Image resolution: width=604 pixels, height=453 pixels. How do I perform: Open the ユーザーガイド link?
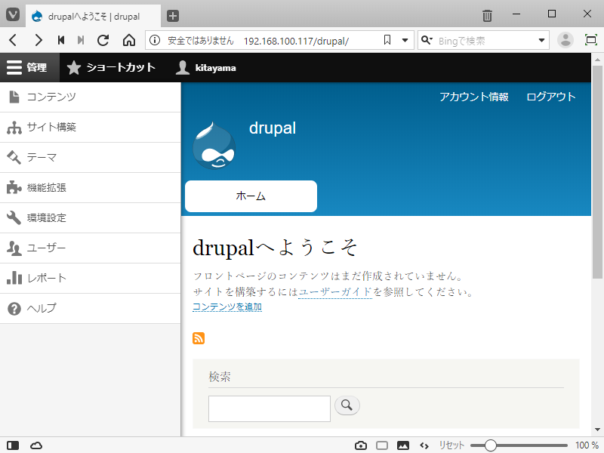[335, 291]
